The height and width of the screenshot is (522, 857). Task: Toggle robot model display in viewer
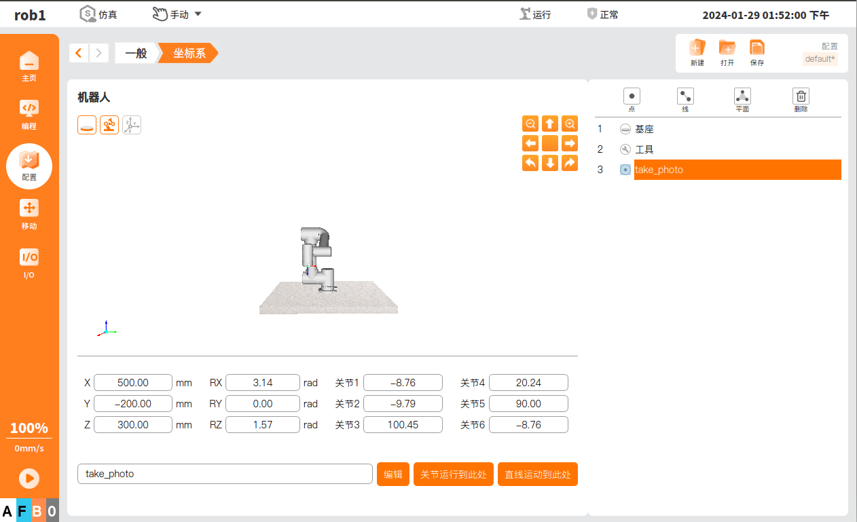109,125
